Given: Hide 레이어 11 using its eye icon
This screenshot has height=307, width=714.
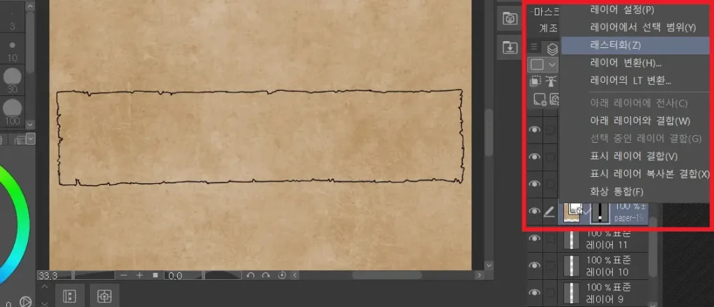Looking at the screenshot, I should click(535, 239).
